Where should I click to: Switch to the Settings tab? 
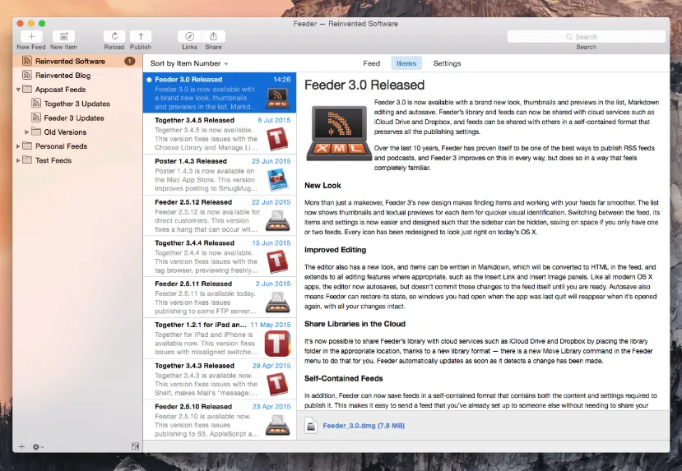pos(447,63)
